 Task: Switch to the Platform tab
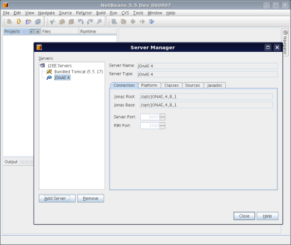pos(149,86)
